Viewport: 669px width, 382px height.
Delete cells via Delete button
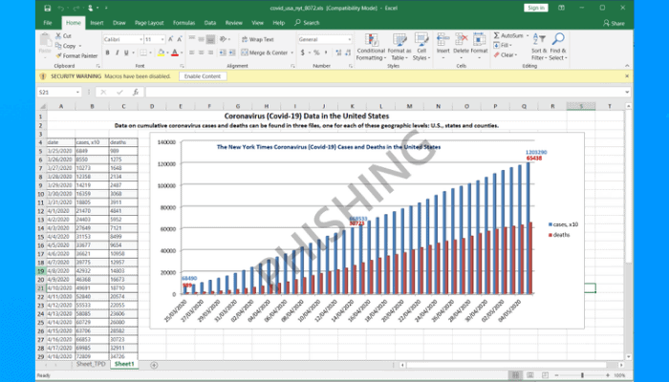pyautogui.click(x=461, y=46)
